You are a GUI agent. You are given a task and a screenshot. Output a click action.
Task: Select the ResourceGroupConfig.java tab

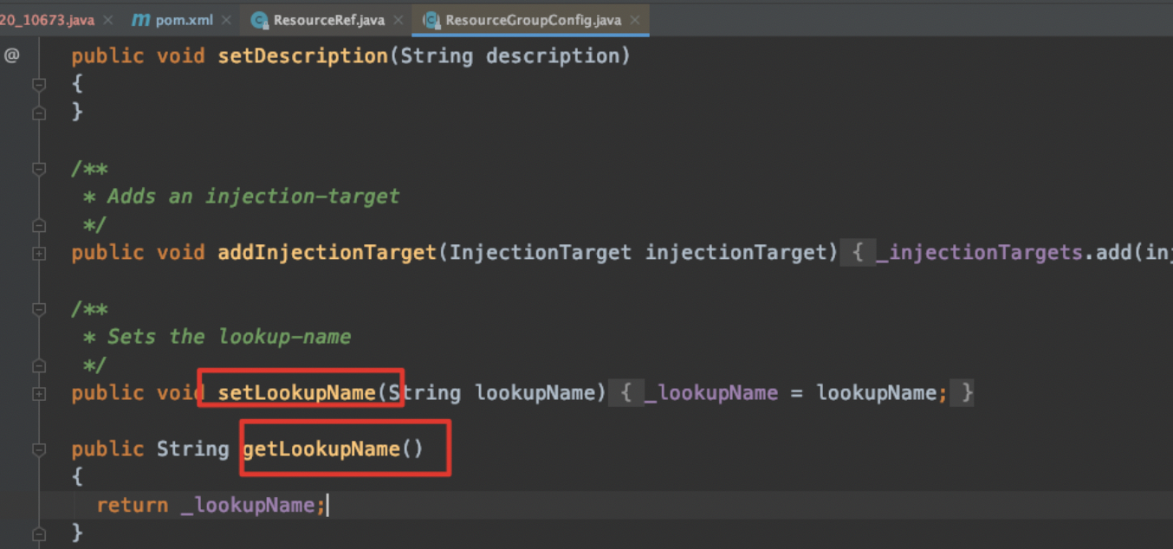532,20
